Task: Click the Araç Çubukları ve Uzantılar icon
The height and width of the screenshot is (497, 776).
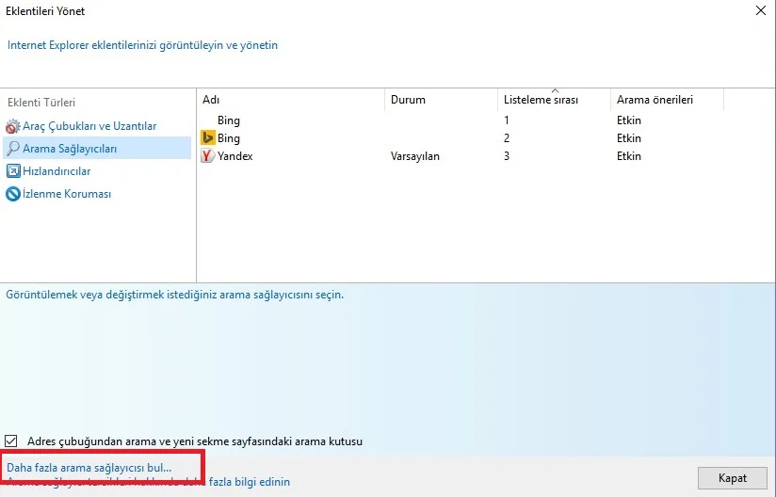Action: [12, 126]
